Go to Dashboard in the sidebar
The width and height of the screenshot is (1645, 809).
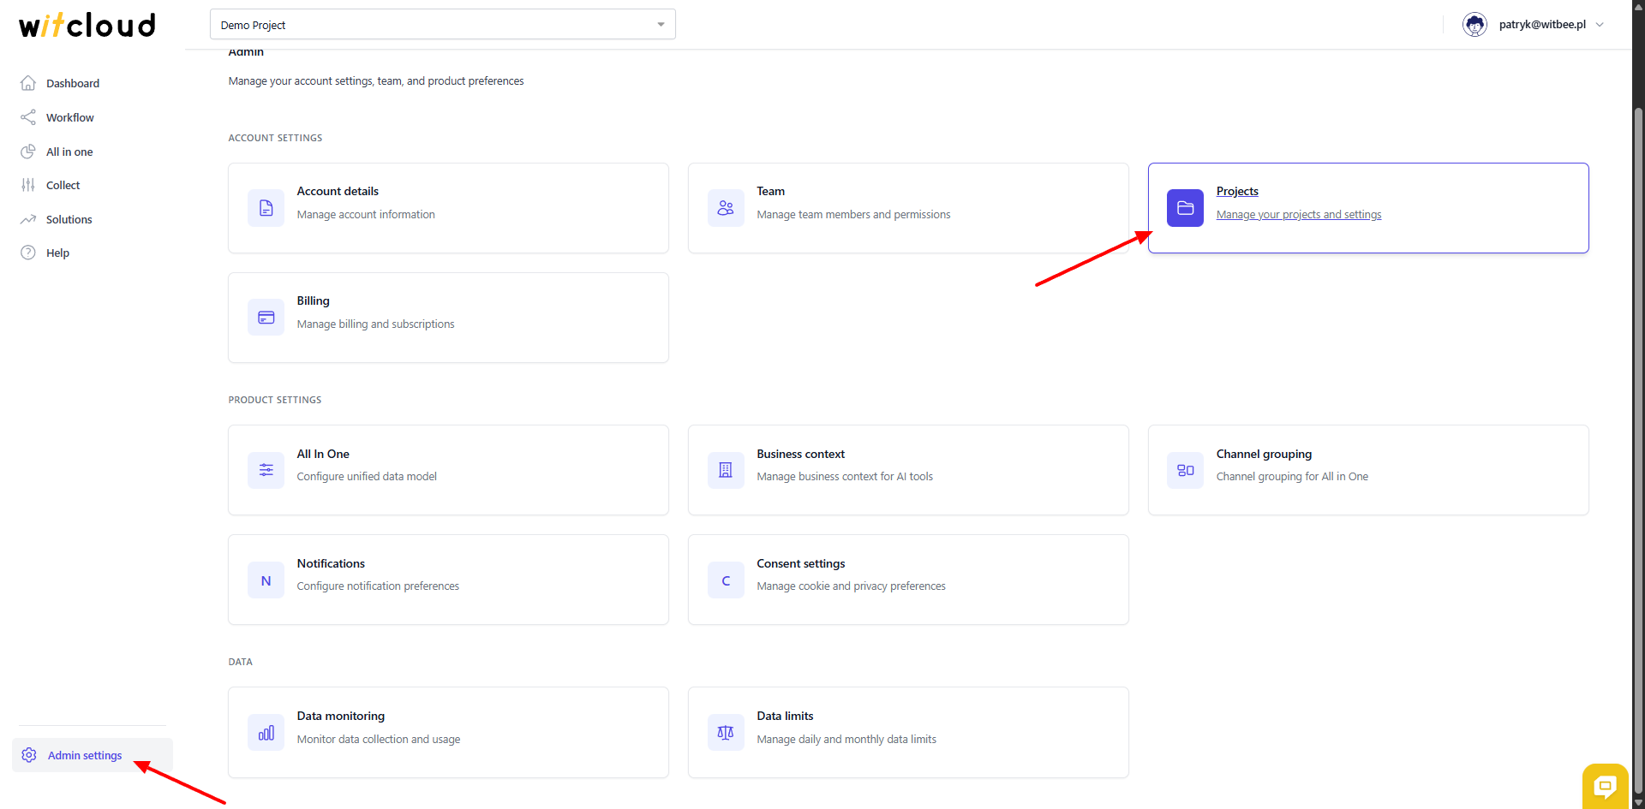coord(73,83)
